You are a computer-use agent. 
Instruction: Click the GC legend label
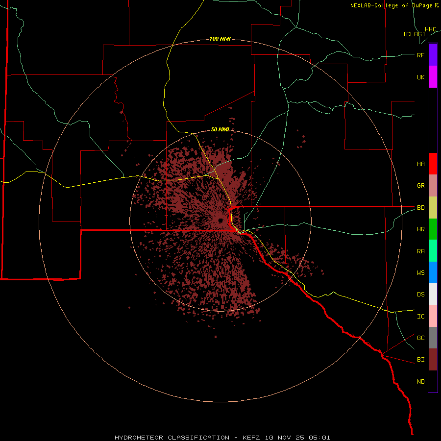pos(420,338)
